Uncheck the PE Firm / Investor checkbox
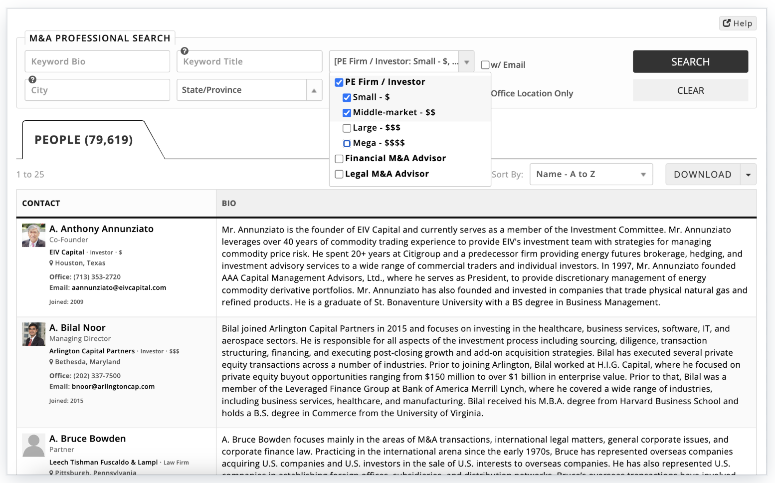The image size is (775, 483). point(339,82)
